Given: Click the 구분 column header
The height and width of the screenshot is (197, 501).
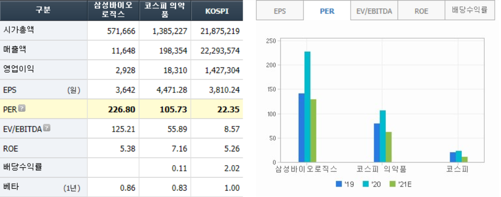Looking at the screenshot, I should coord(43,10).
